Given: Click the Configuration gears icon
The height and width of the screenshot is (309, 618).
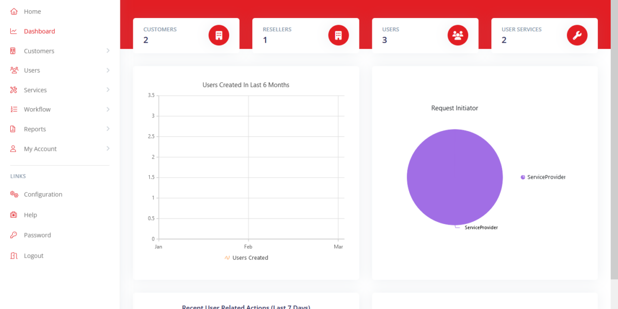Looking at the screenshot, I should [x=14, y=195].
